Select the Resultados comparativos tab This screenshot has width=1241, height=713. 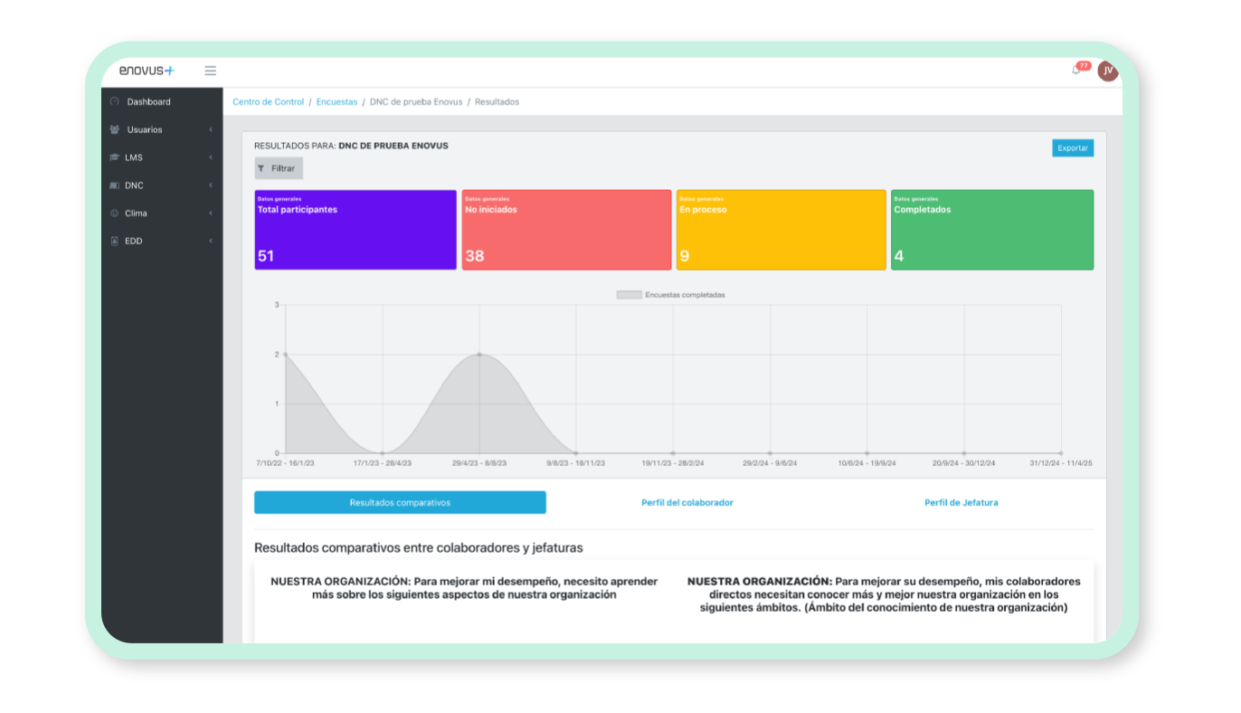(x=400, y=503)
